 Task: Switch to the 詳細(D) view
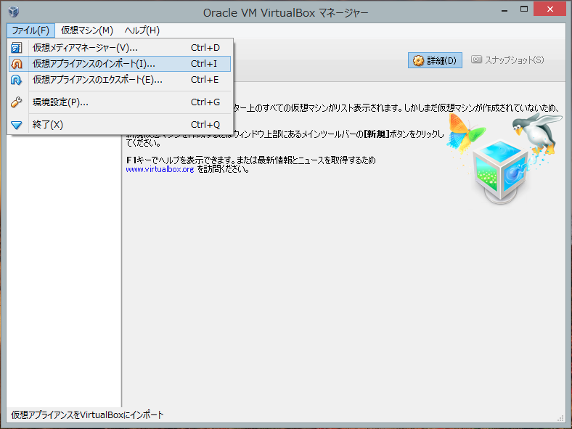(435, 60)
